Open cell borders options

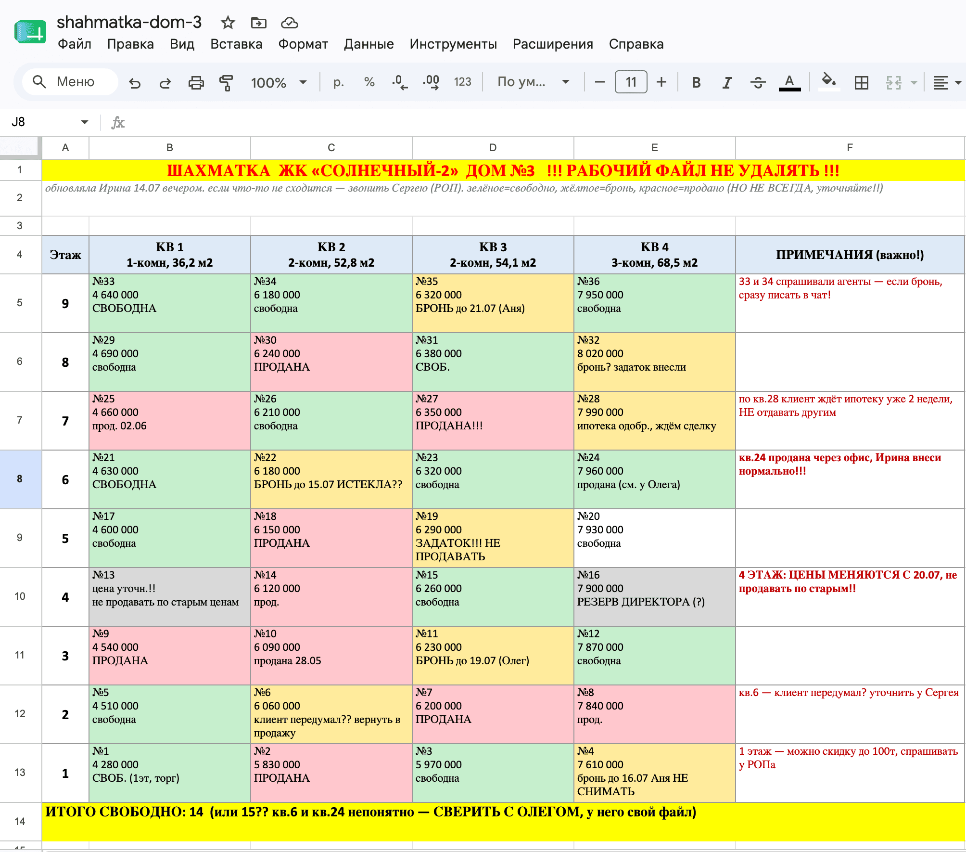(x=861, y=83)
